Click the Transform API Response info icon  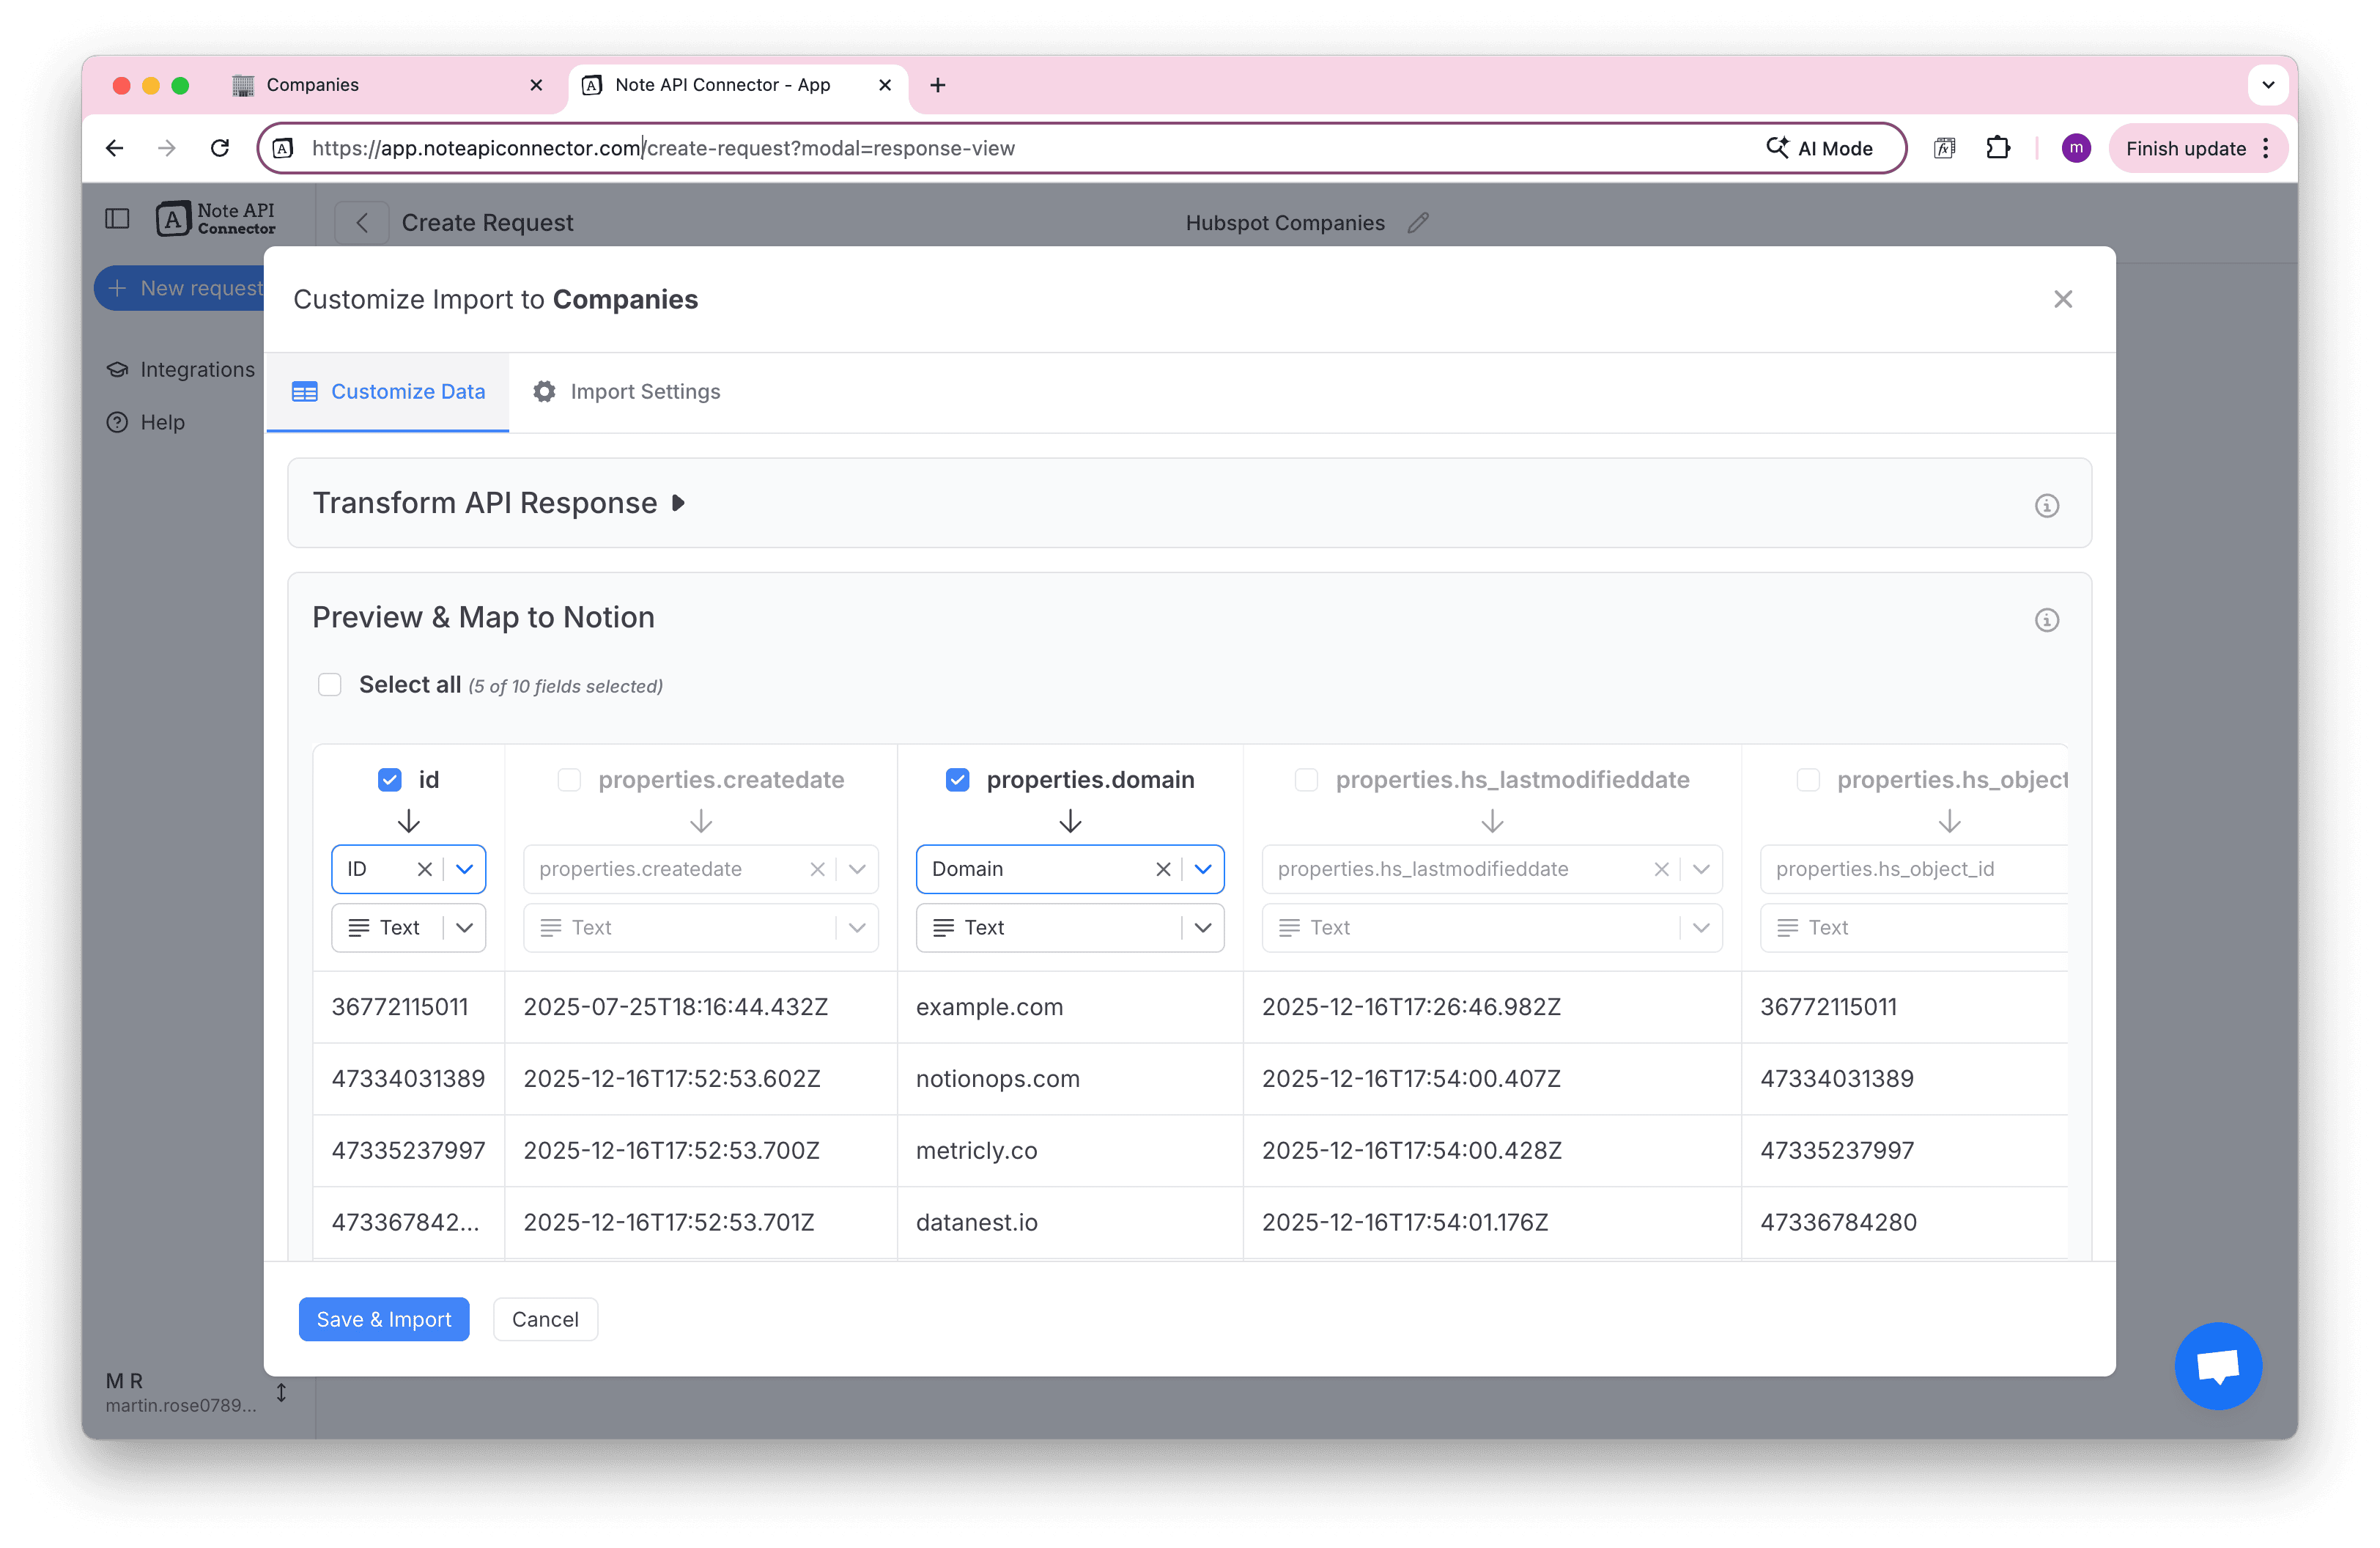pyautogui.click(x=2046, y=505)
